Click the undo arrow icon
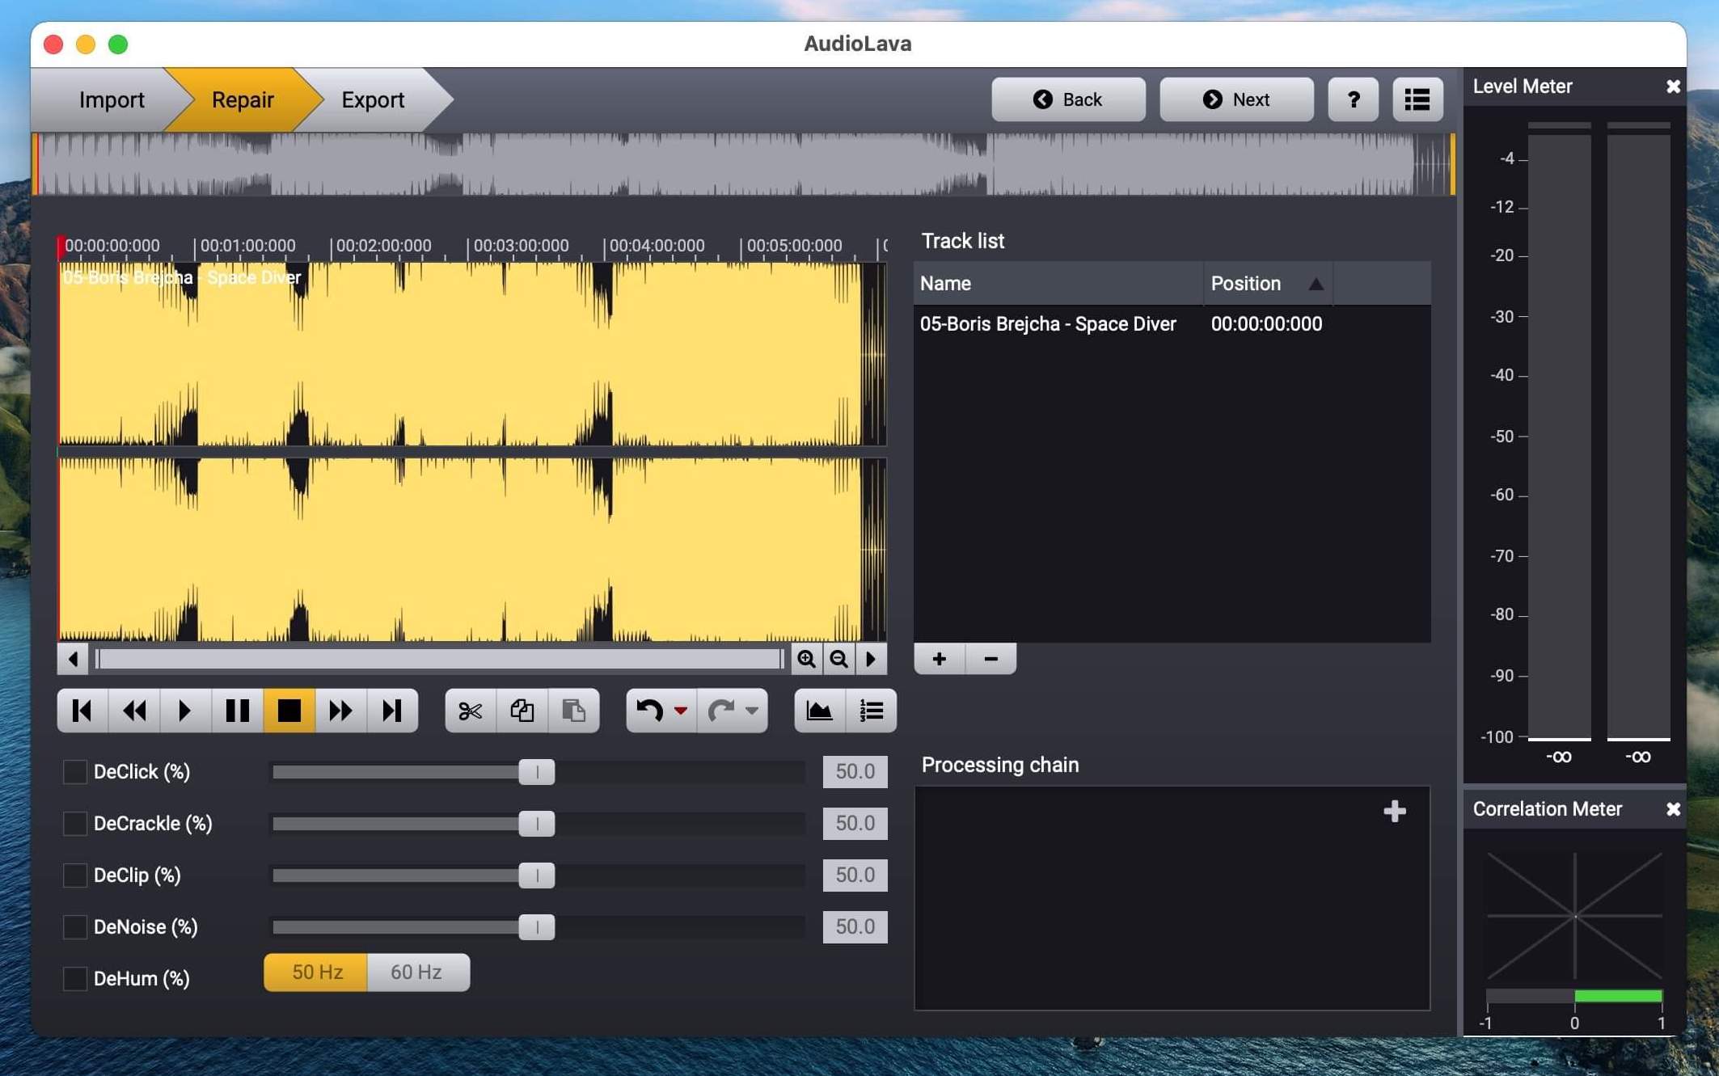This screenshot has height=1076, width=1719. point(649,711)
